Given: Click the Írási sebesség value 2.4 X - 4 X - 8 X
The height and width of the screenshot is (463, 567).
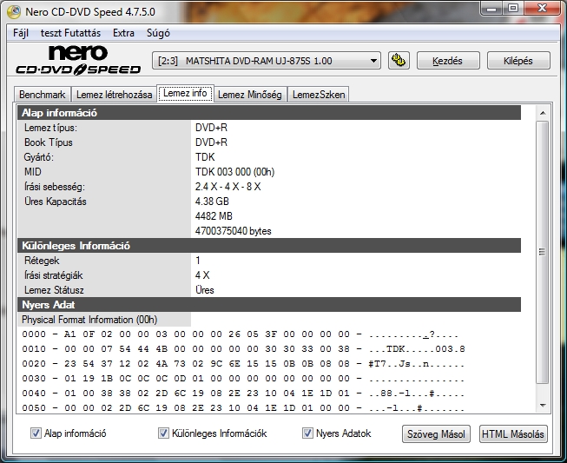Looking at the screenshot, I should [x=227, y=187].
